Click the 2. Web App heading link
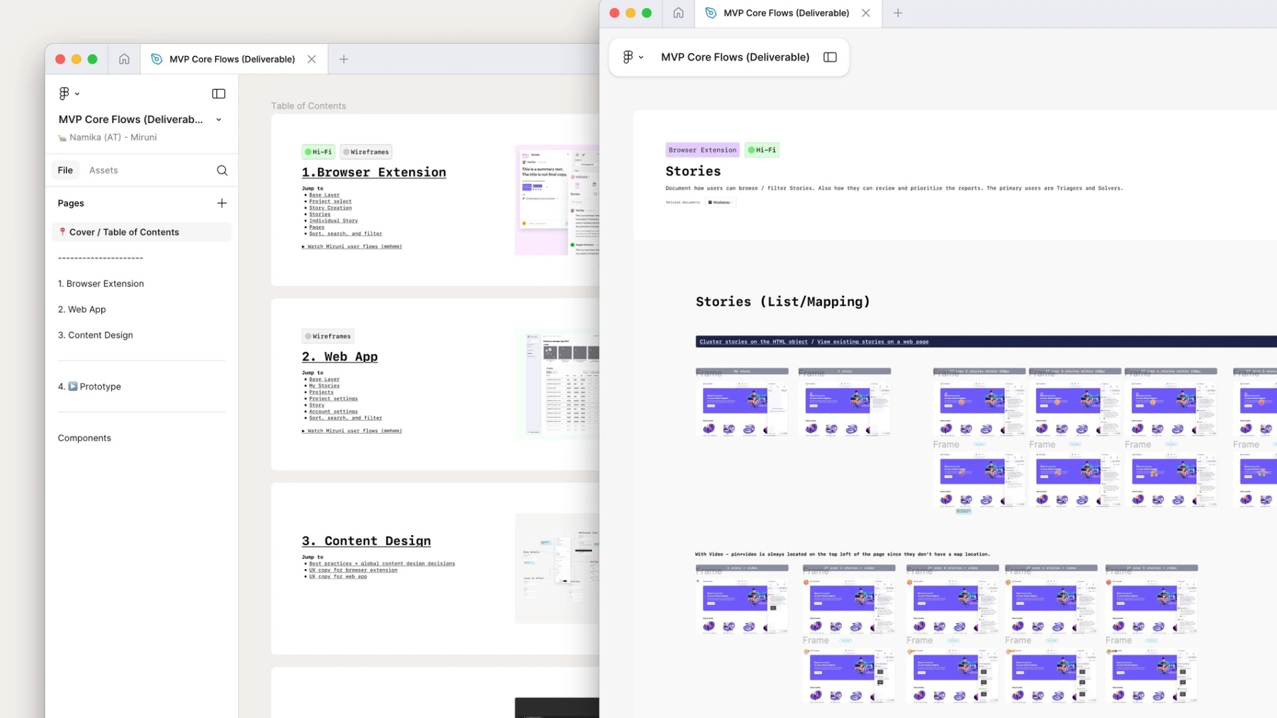Screen dimensions: 1277x718 339,356
